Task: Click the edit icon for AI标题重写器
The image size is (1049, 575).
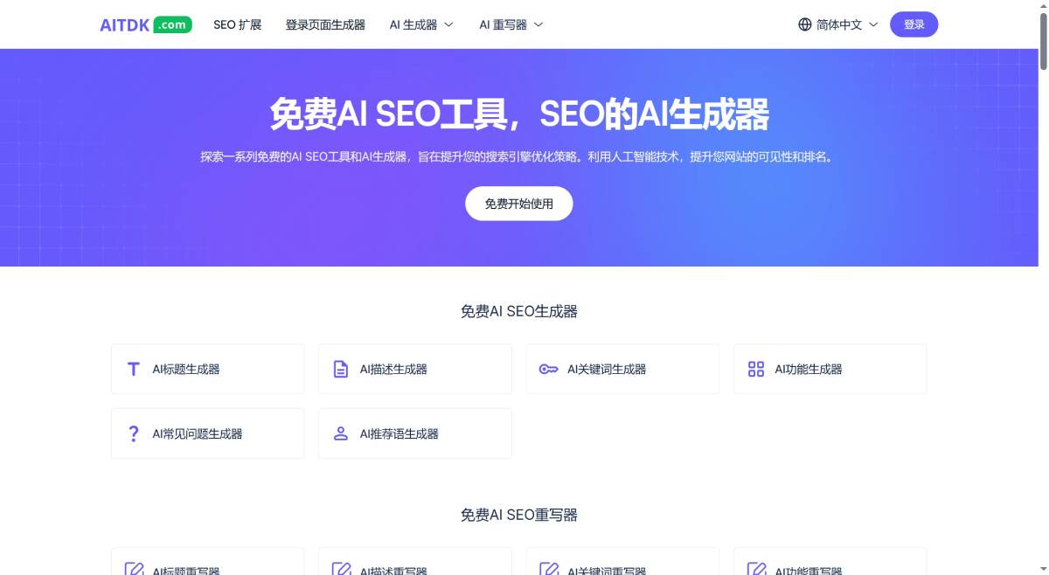Action: coord(134,569)
